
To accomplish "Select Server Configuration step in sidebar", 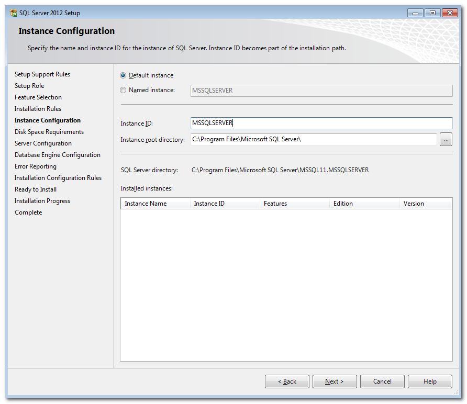I will [43, 143].
